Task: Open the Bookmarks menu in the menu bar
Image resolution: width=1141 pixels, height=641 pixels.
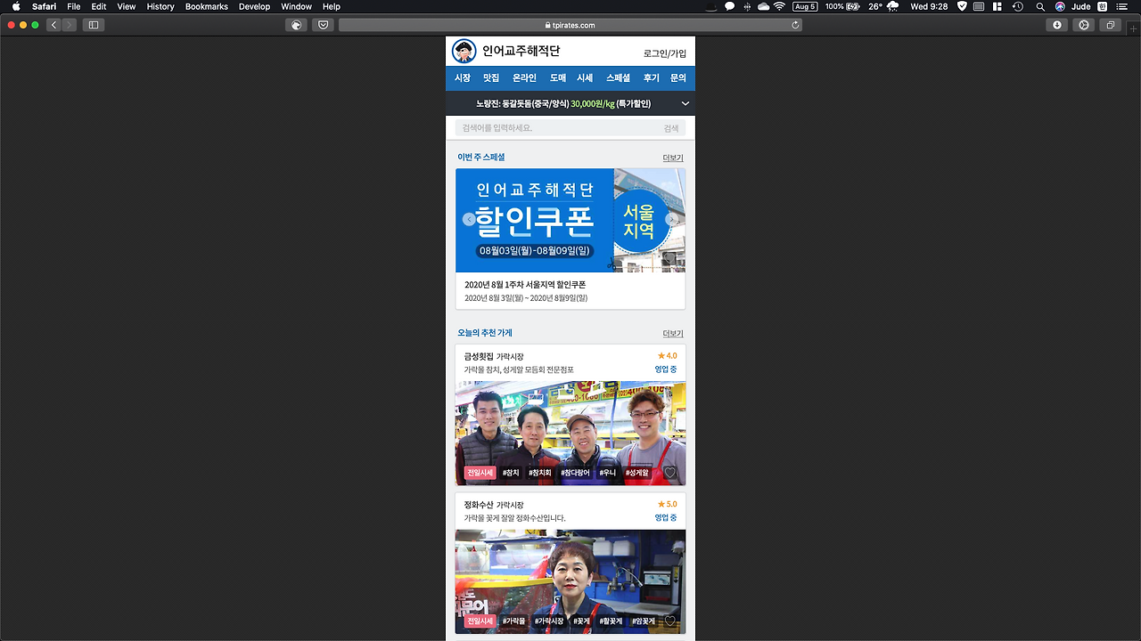Action: pos(206,6)
